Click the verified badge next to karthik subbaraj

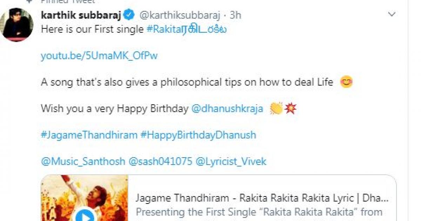tap(129, 15)
